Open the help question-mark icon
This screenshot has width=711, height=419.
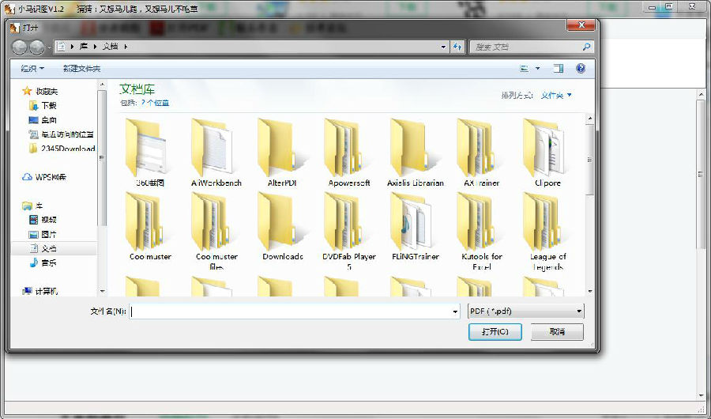pyautogui.click(x=581, y=69)
